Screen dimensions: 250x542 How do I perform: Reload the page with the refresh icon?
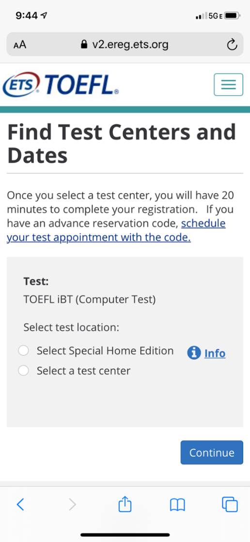pos(232,45)
